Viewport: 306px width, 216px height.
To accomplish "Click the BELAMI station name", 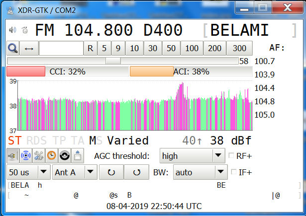I will point(240,30).
